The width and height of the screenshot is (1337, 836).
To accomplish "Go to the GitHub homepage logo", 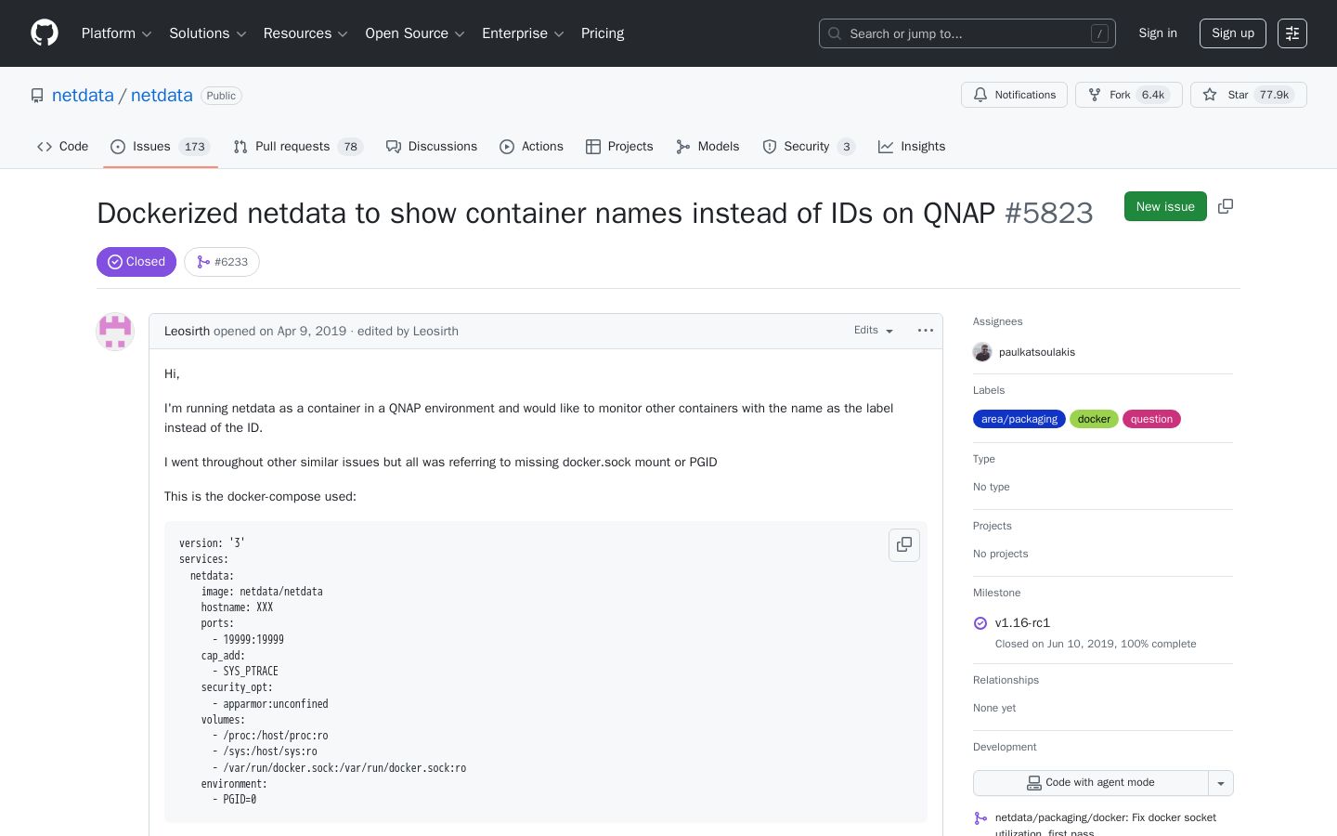I will point(45,33).
